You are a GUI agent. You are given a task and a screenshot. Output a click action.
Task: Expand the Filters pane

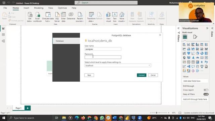tap(178, 28)
